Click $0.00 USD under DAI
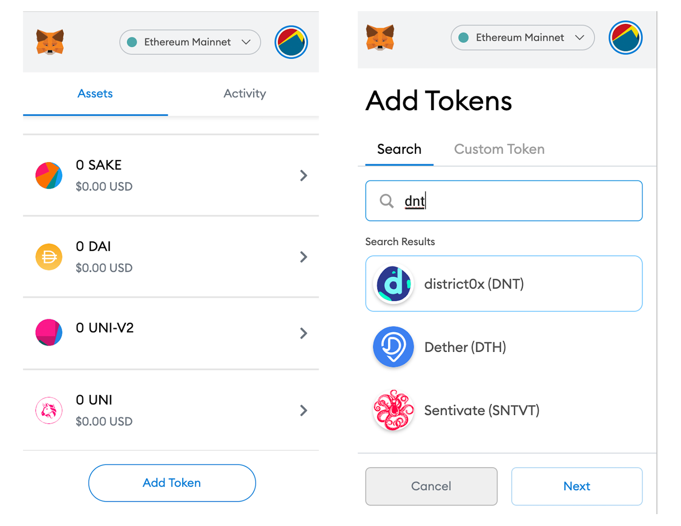This screenshot has width=681, height=526. coord(104,268)
